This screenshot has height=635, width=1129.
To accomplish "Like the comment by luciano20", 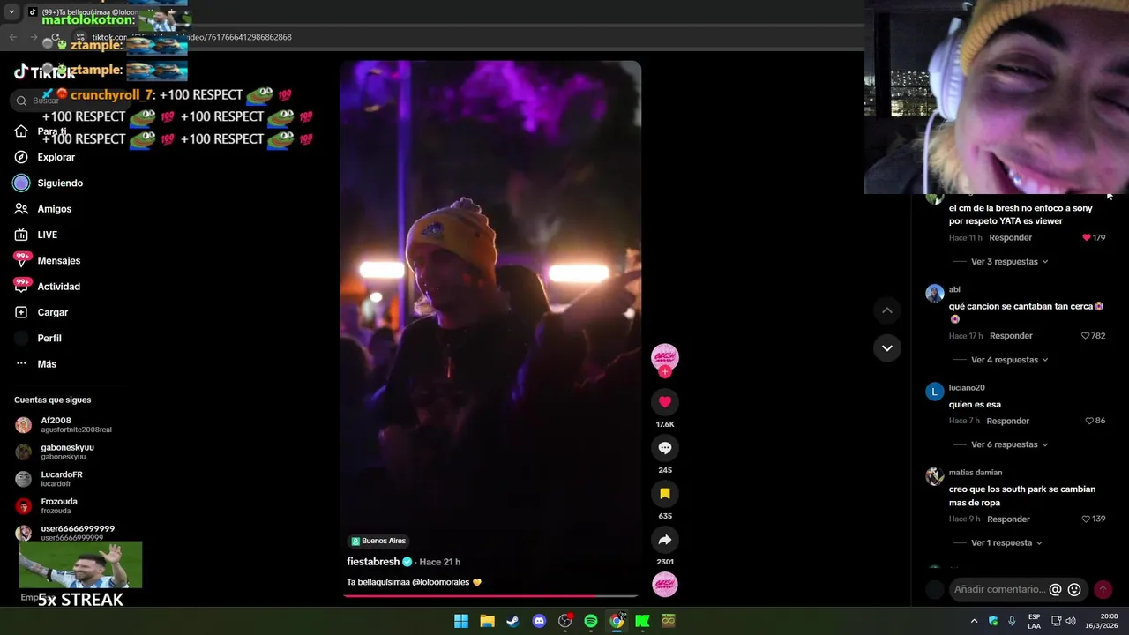I will click(x=1089, y=421).
